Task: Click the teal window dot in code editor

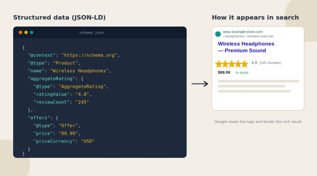Action: click(x=32, y=32)
